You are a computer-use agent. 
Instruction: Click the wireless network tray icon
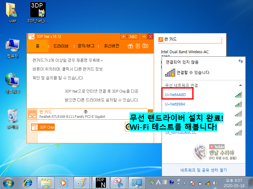click(x=207, y=183)
